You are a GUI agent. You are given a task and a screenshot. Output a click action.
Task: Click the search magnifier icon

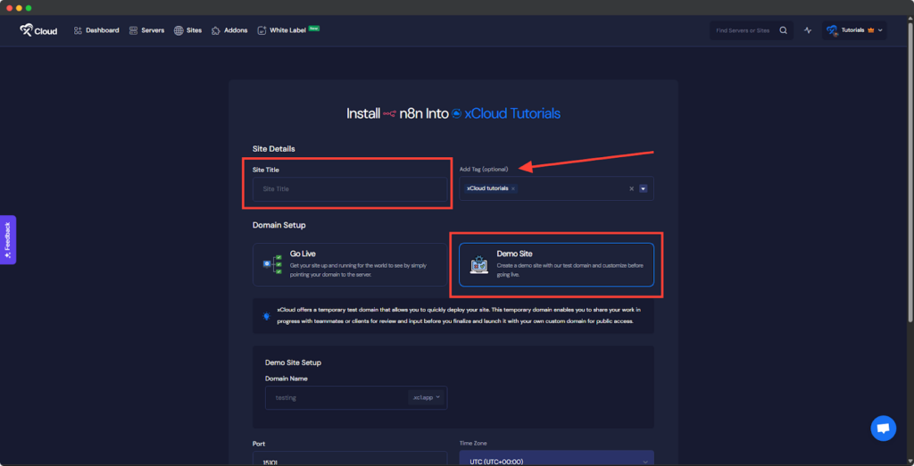click(783, 30)
